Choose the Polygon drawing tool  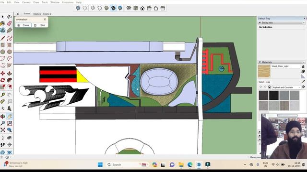click(10, 52)
